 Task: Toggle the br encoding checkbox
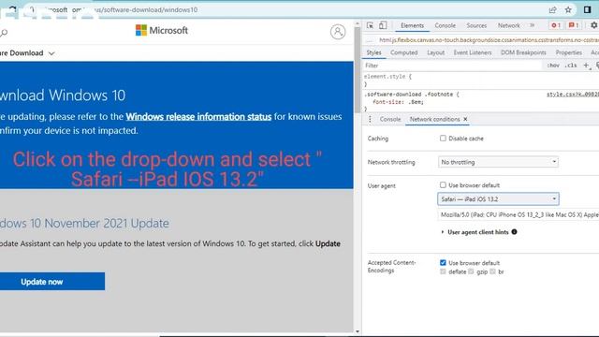[493, 271]
